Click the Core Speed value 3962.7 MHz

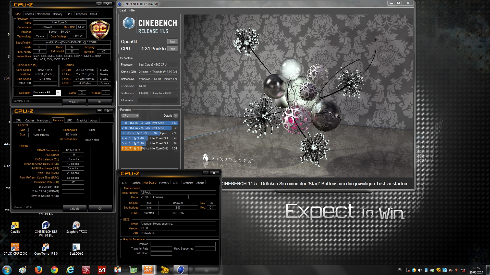[45, 70]
